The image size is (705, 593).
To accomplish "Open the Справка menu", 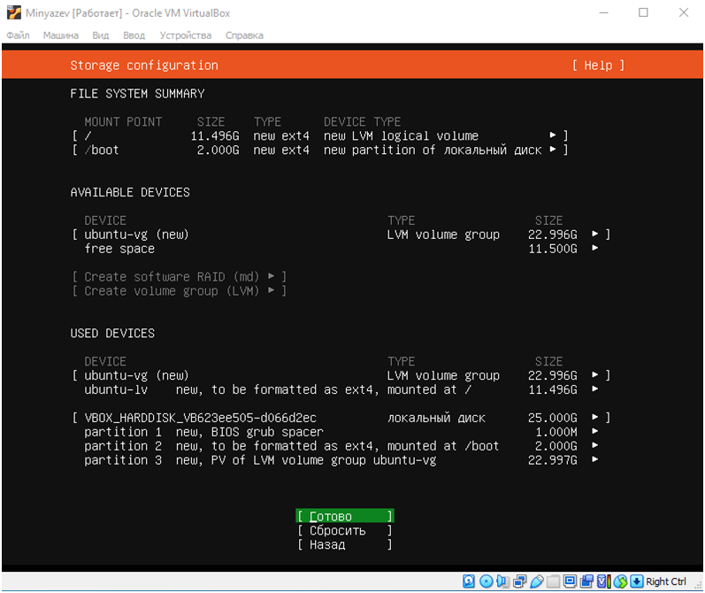I will pyautogui.click(x=244, y=35).
